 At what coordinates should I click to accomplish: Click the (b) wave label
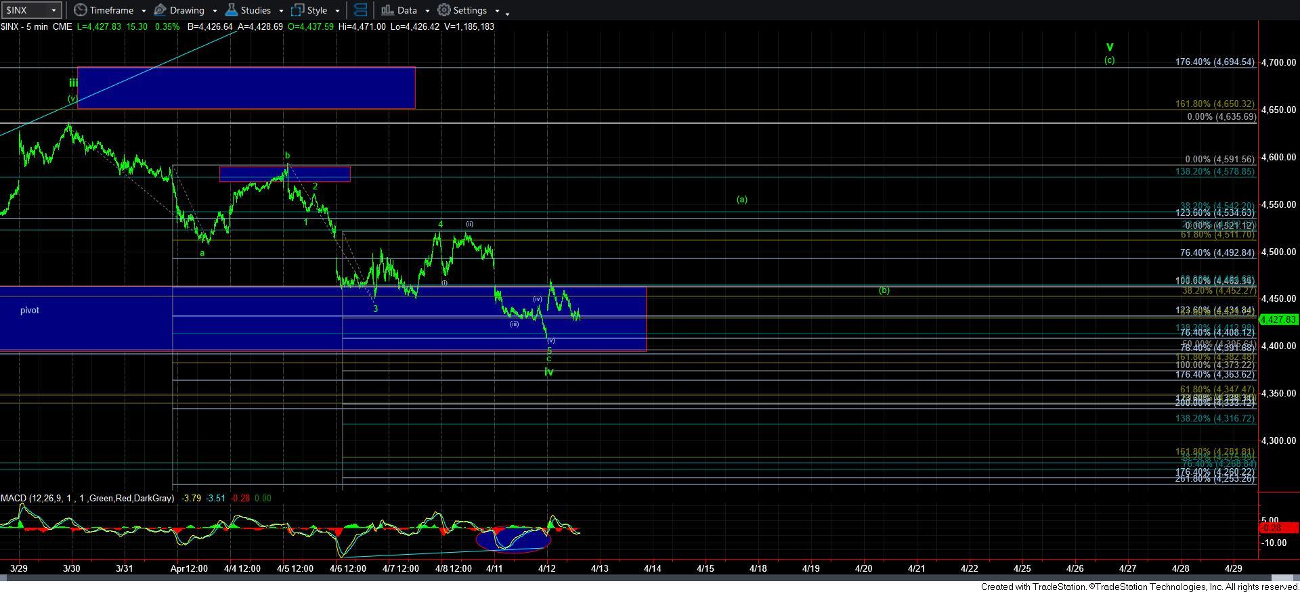coord(884,290)
